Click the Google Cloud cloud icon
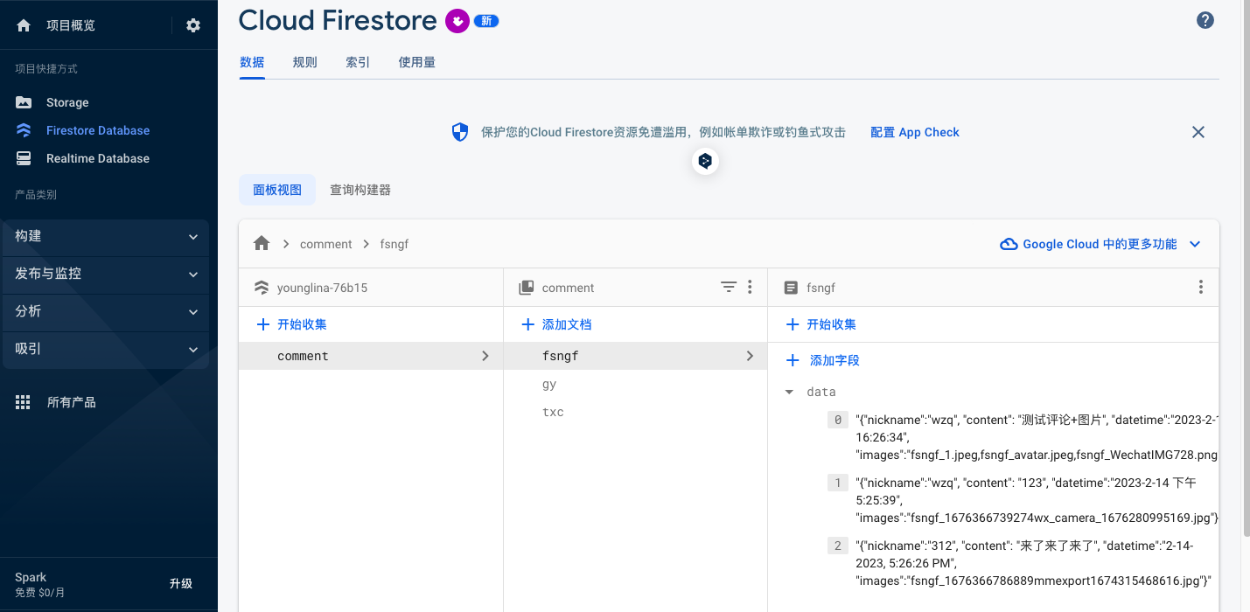The image size is (1250, 612). point(1009,244)
